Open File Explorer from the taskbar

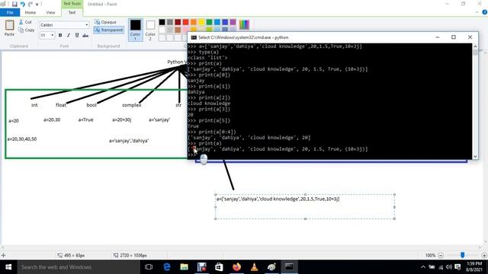pyautogui.click(x=185, y=267)
